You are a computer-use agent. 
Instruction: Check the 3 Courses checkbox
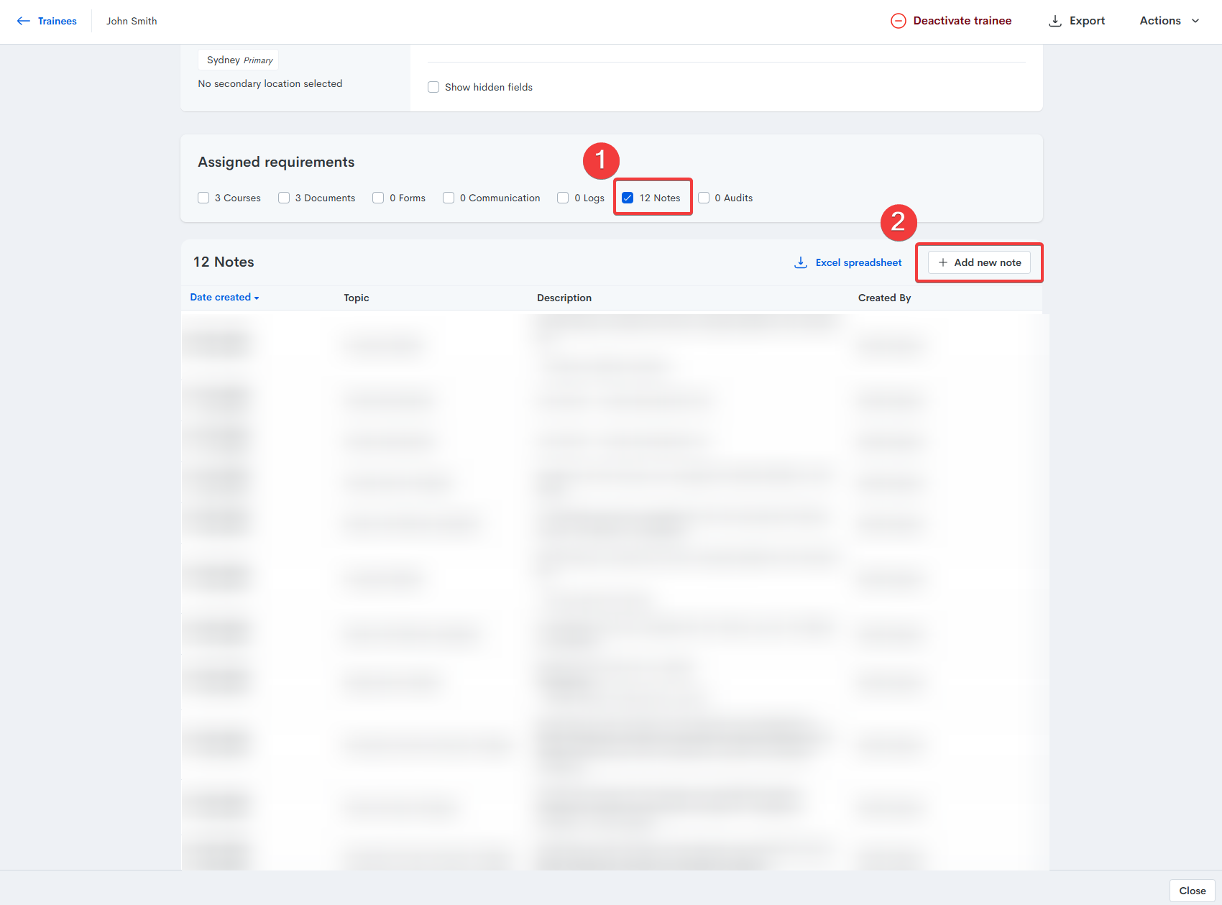[203, 198]
